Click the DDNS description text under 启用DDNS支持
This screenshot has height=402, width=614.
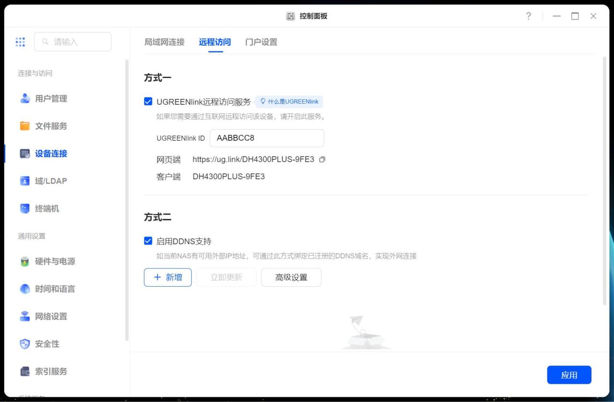pyautogui.click(x=286, y=256)
